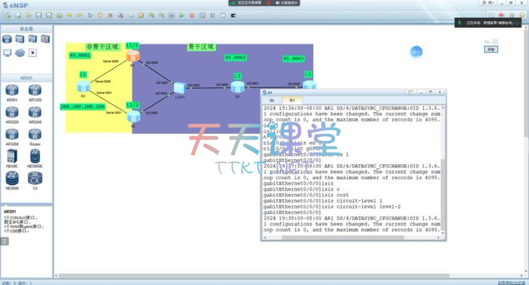This screenshot has width=529, height=285.
Task: Open the 菜单 dropdown menu
Action: (487, 3)
